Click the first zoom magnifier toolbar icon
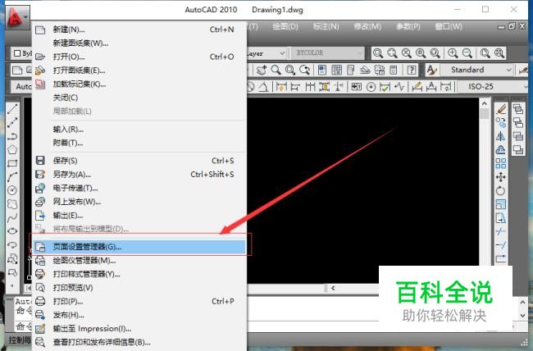 point(378,53)
